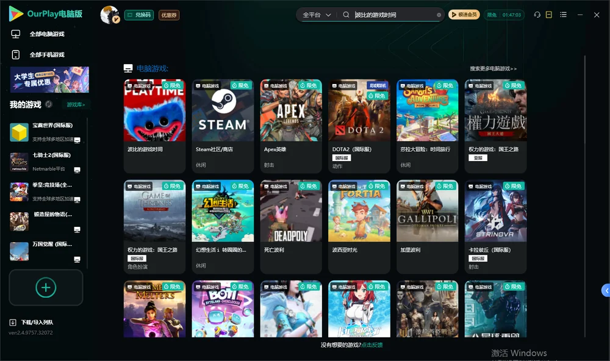Click 搜索更多电脑游戏 link
Screen dimensions: 610x361
[x=493, y=68]
